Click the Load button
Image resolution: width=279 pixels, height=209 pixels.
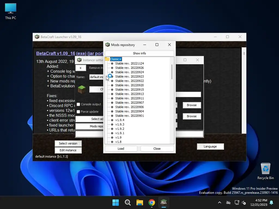(x=121, y=149)
